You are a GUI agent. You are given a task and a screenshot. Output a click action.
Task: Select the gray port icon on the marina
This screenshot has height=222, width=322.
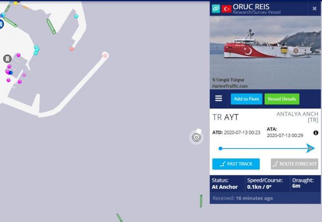coord(8,59)
